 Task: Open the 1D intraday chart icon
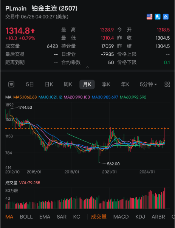[11, 84]
